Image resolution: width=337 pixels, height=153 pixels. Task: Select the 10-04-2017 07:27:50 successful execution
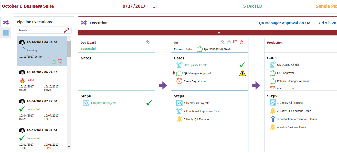click(x=42, y=110)
